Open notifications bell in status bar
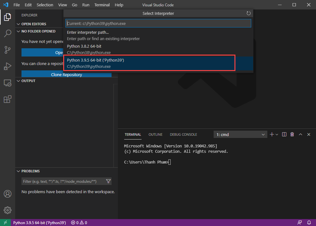Viewport: 316px width, 226px height. pyautogui.click(x=309, y=223)
